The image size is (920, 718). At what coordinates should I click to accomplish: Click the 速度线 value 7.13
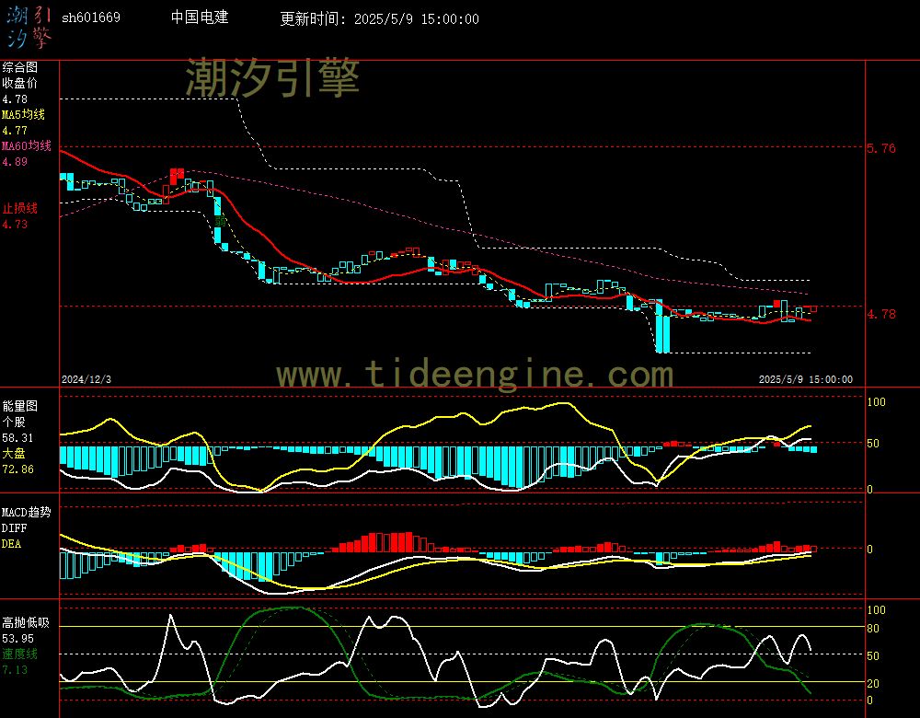click(15, 670)
